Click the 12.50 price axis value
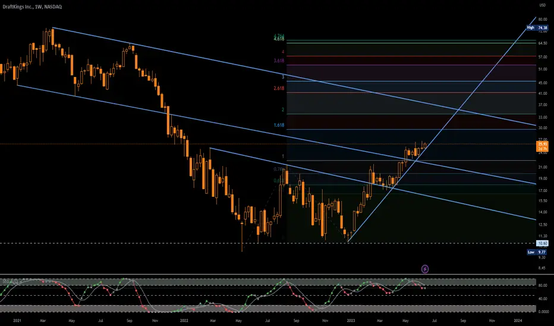The height and width of the screenshot is (326, 554). (x=542, y=225)
